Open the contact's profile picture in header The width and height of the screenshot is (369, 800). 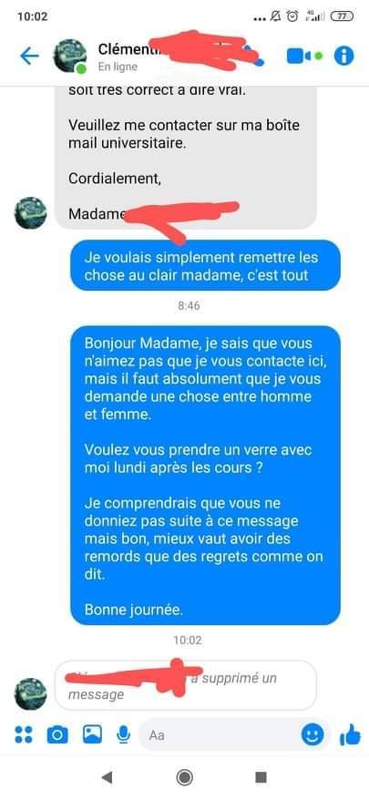(70, 56)
